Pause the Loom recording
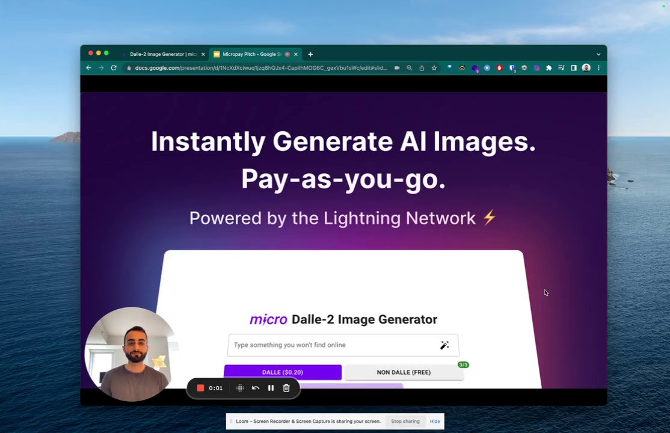This screenshot has width=670, height=433. coord(271,388)
